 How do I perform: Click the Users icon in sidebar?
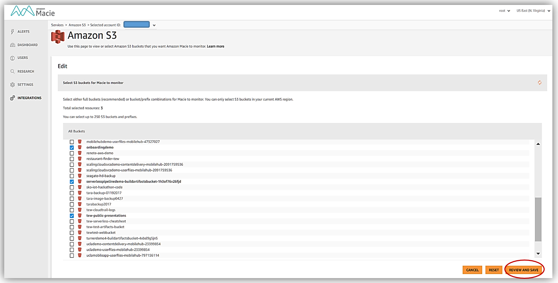[x=13, y=58]
